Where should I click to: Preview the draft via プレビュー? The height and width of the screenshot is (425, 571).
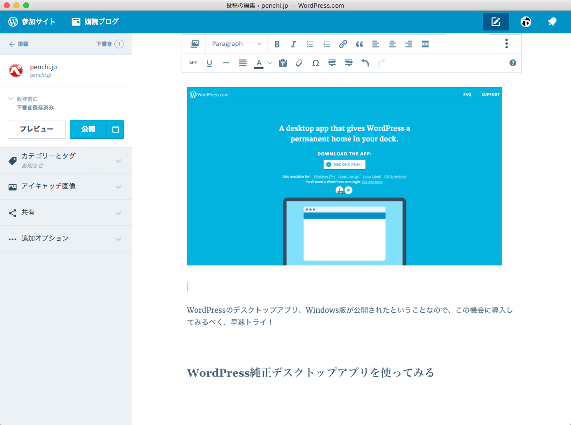pos(36,129)
